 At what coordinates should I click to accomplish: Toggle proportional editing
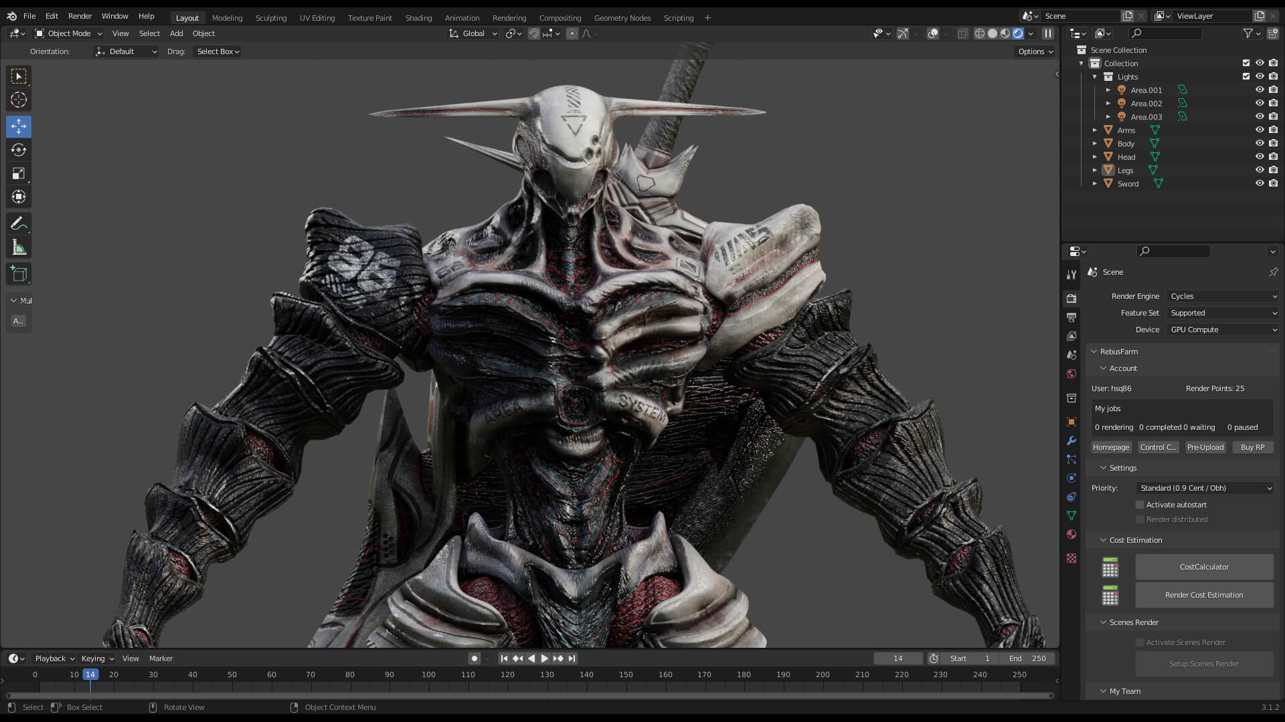[572, 33]
